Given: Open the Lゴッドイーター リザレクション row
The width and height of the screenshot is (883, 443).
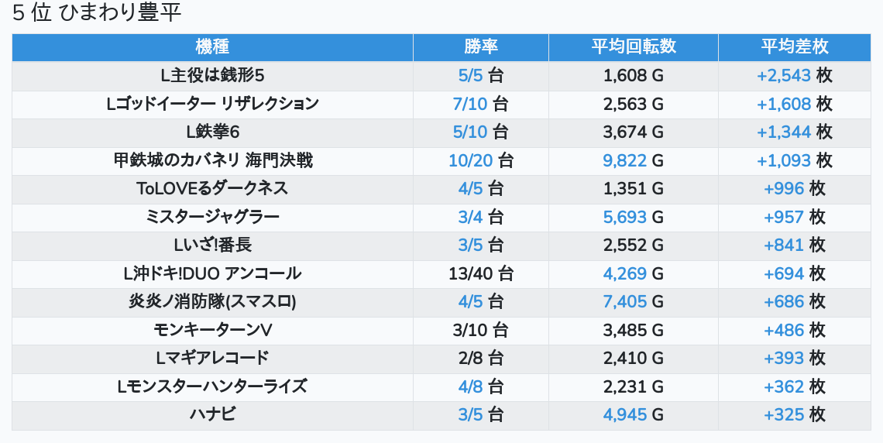Looking at the screenshot, I should coord(212,104).
